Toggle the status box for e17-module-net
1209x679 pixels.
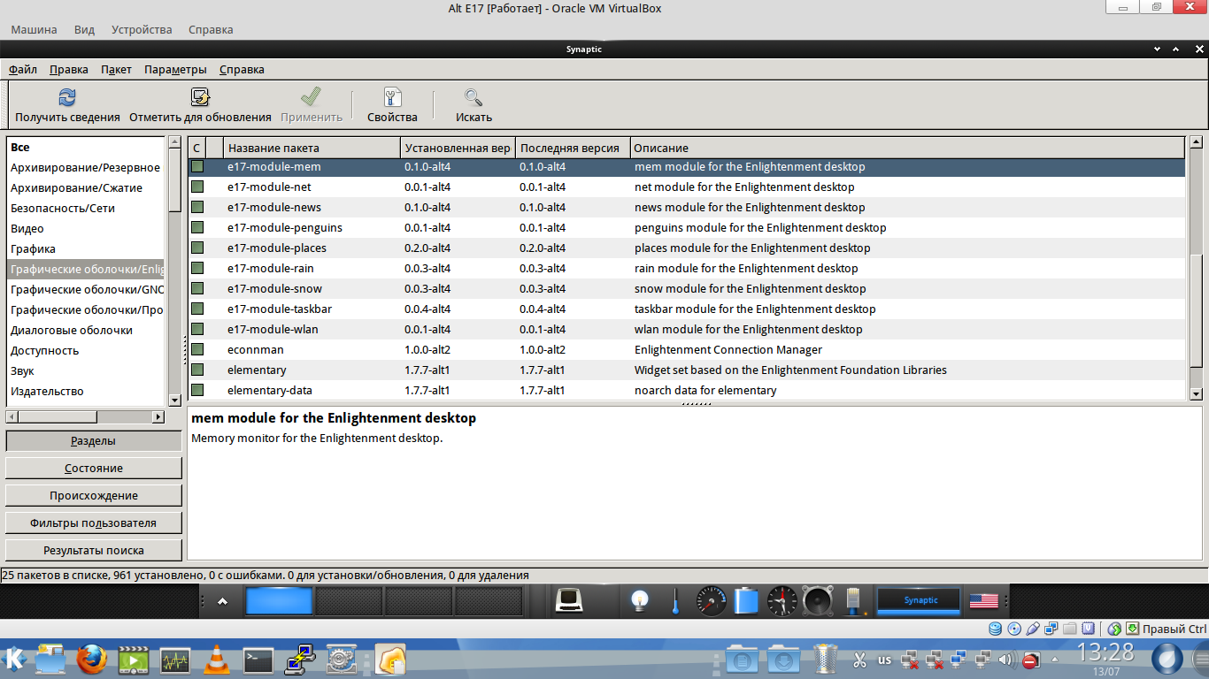click(197, 187)
